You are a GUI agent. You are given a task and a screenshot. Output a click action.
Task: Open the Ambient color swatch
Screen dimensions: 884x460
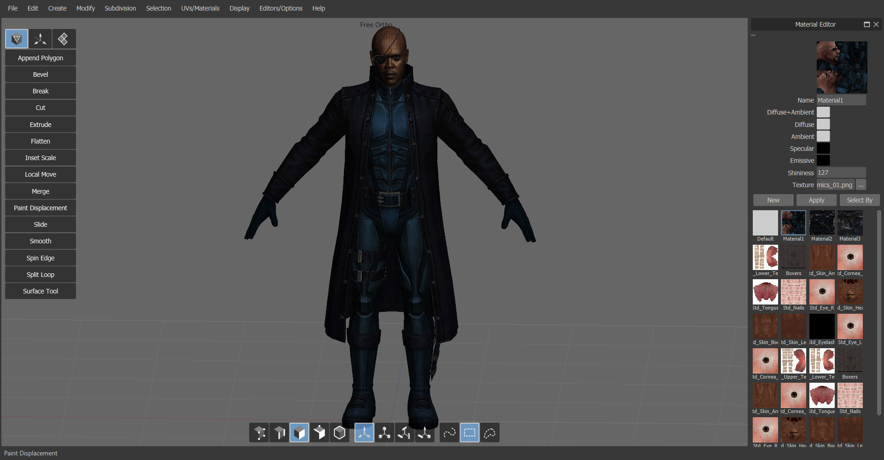[823, 137]
